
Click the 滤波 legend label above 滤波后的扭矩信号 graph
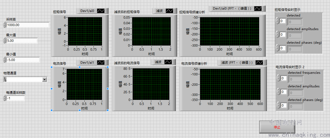pyautogui.click(x=160, y=11)
